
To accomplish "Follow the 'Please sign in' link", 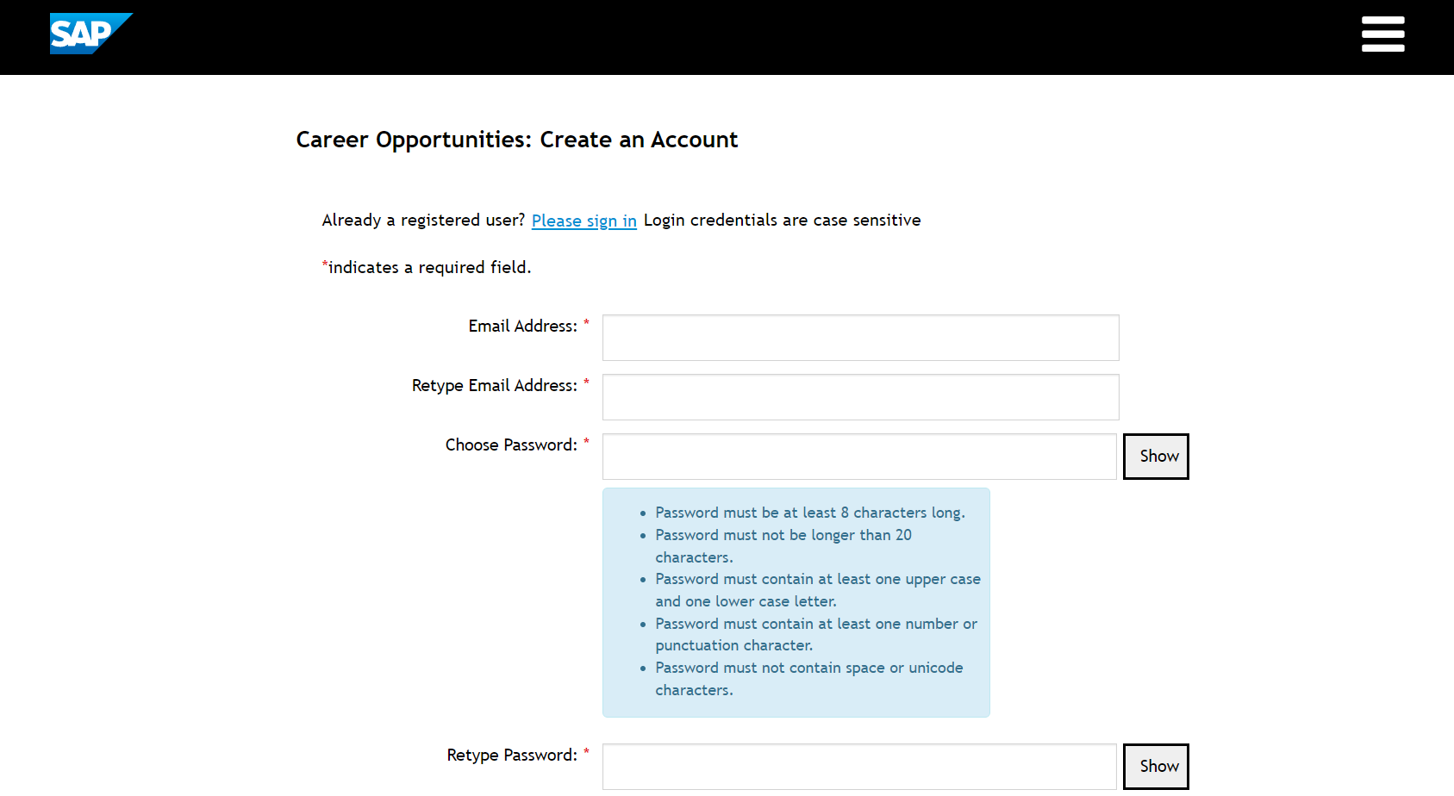I will click(x=583, y=221).
